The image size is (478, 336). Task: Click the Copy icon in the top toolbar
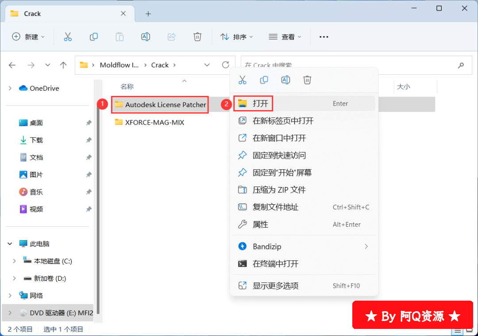click(x=93, y=37)
